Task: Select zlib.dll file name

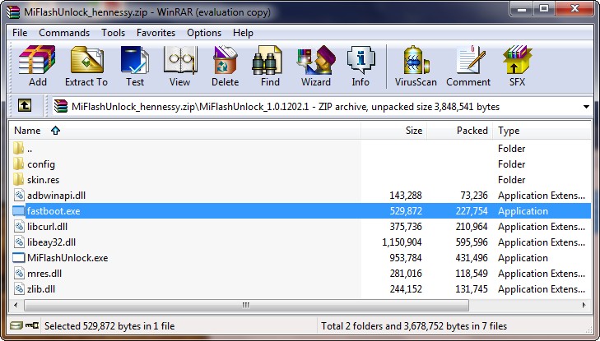Action: [41, 289]
